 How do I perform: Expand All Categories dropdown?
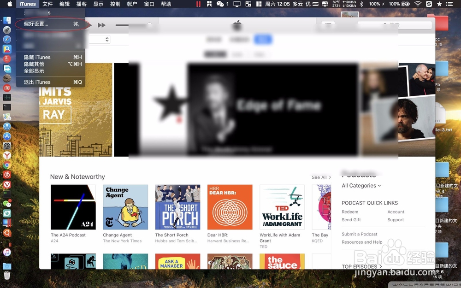(361, 186)
